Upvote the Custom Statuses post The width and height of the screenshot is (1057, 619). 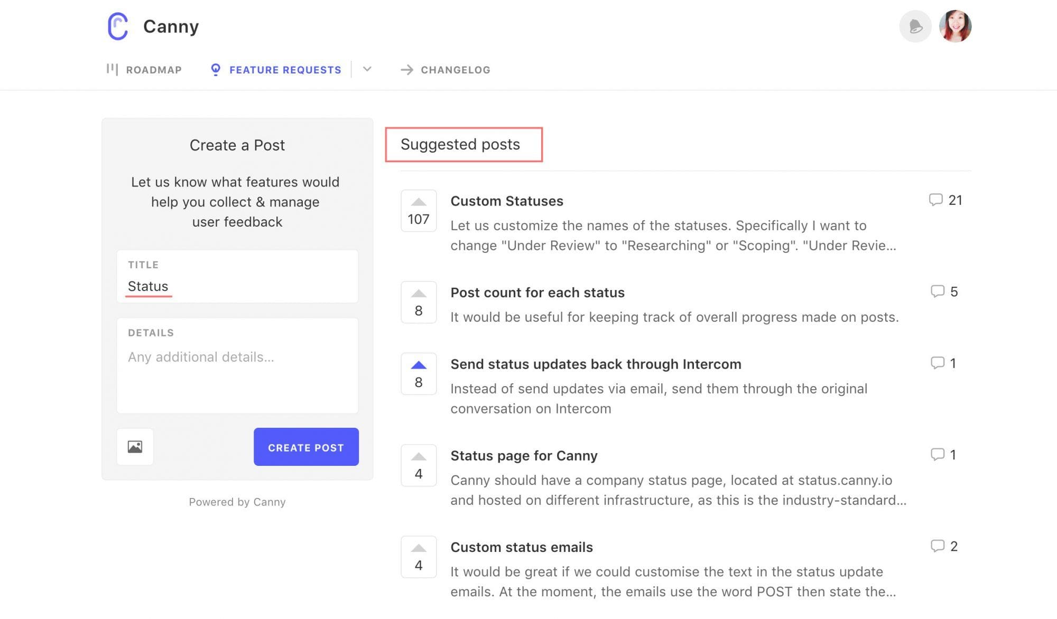pos(419,211)
